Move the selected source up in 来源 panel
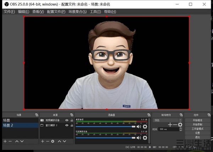 (60, 141)
